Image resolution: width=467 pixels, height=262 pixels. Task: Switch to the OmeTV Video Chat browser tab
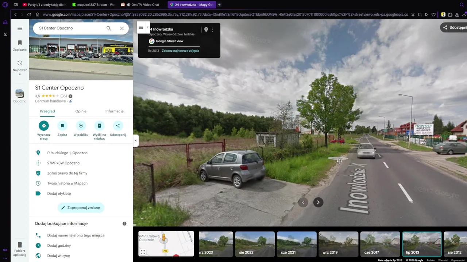[142, 5]
